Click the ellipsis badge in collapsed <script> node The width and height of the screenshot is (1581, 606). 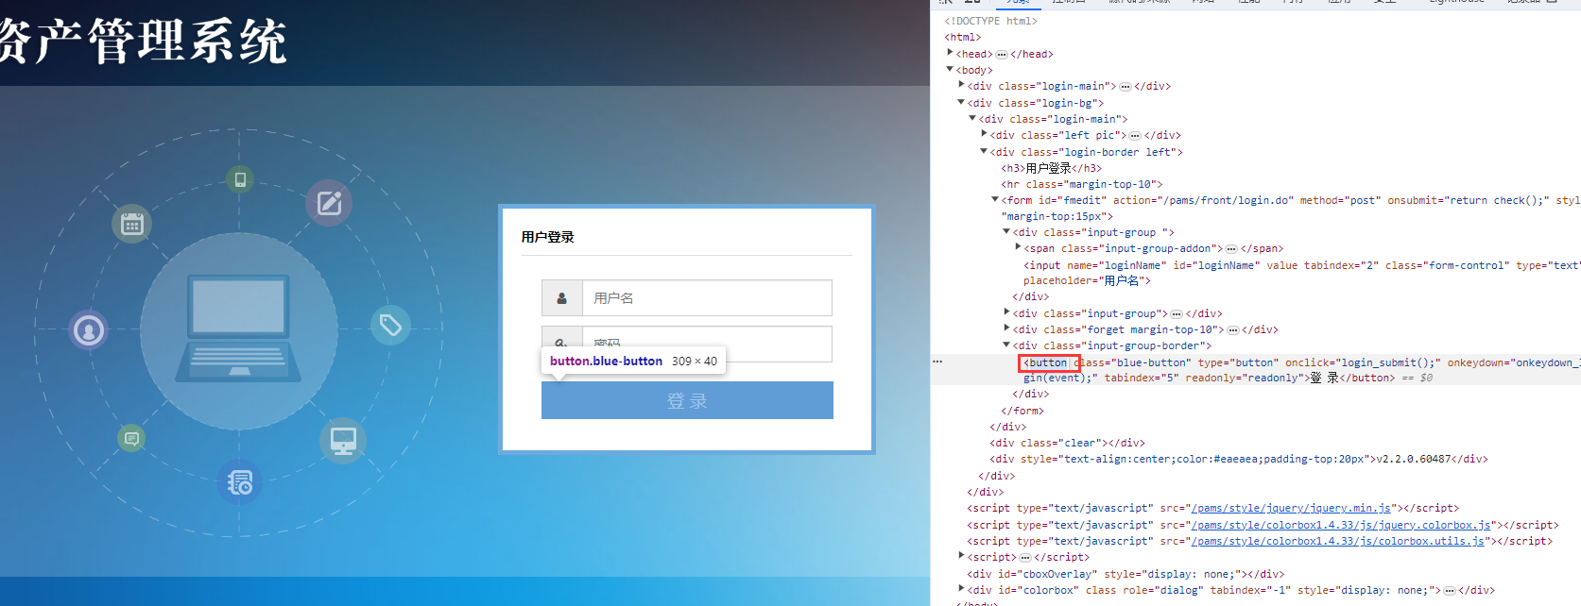pyautogui.click(x=1025, y=558)
